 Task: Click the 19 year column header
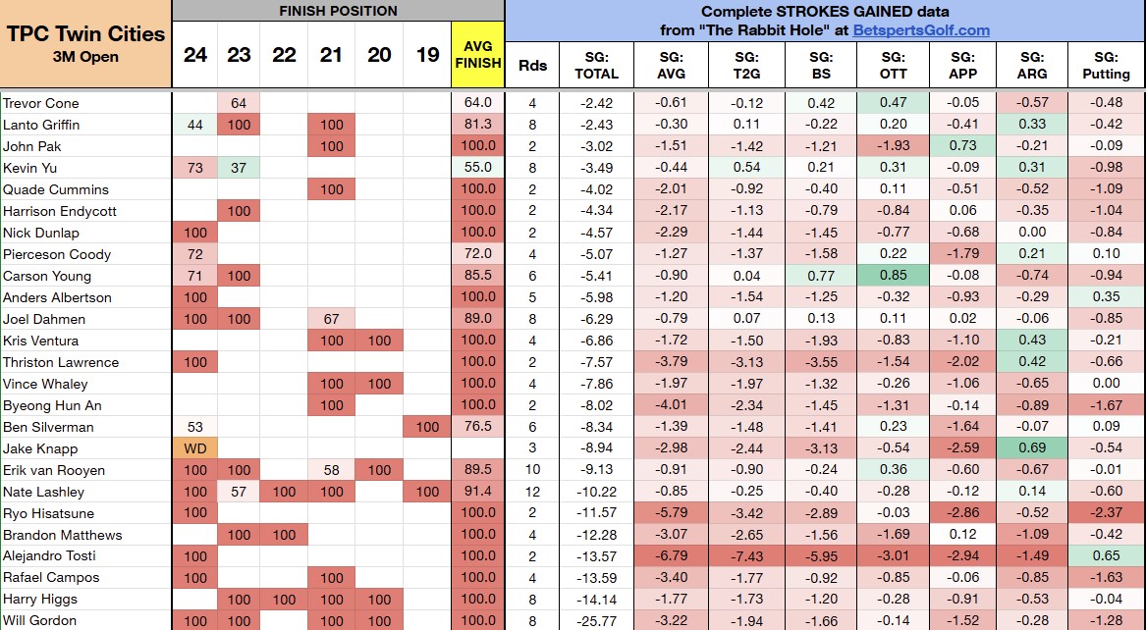tap(427, 55)
